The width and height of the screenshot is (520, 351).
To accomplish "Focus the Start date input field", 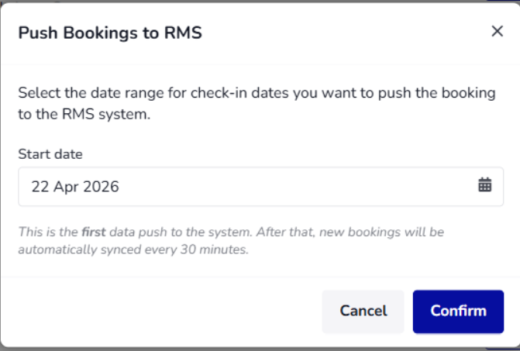I will pyautogui.click(x=260, y=186).
